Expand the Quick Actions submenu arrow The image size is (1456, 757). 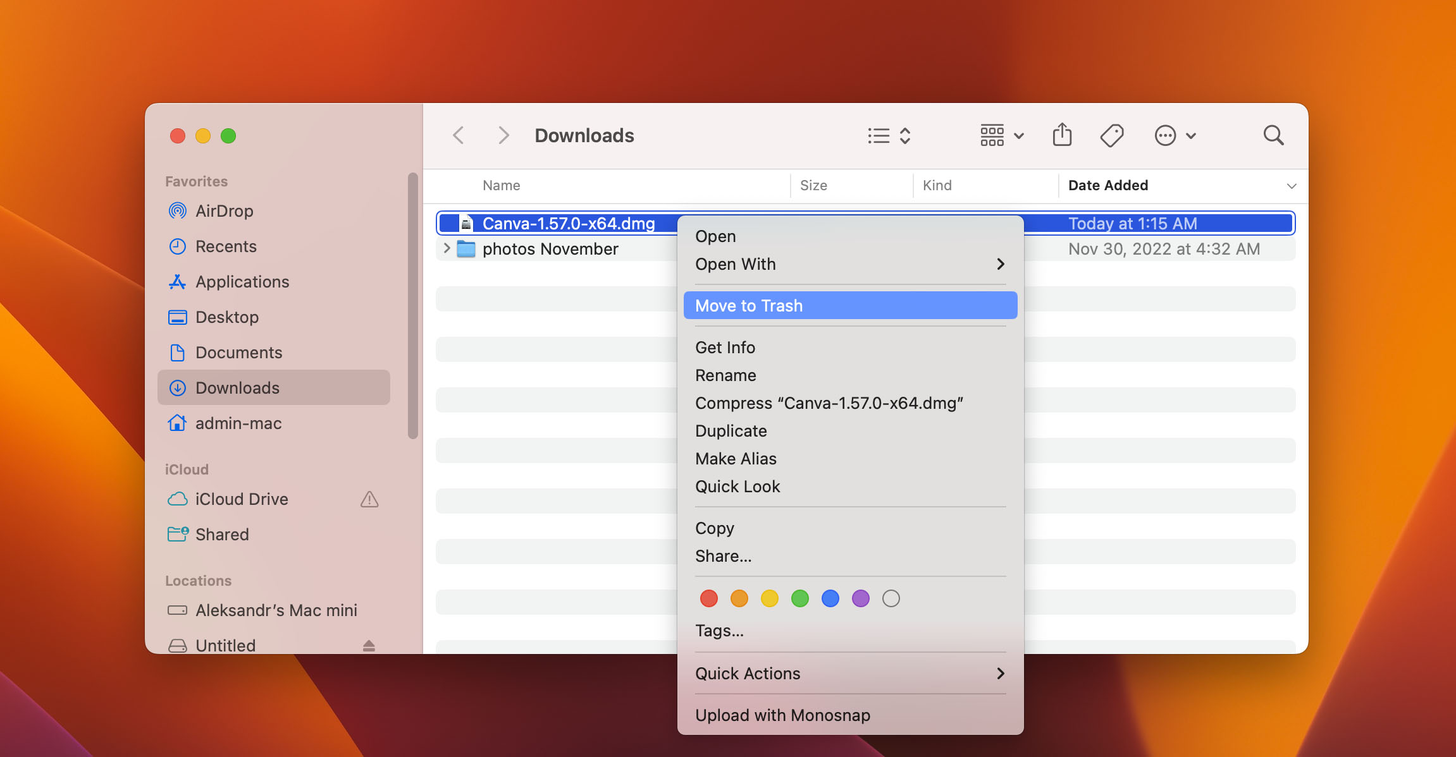(1003, 674)
